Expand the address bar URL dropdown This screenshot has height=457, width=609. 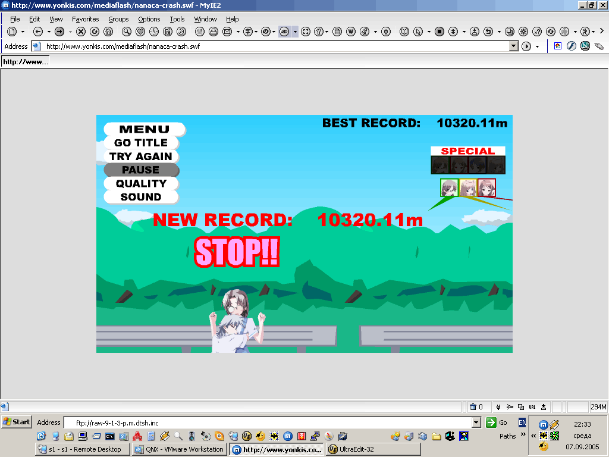click(x=514, y=46)
